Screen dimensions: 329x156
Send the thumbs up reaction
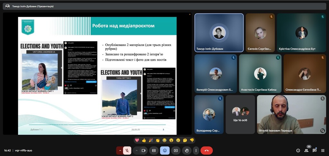tap(144, 140)
